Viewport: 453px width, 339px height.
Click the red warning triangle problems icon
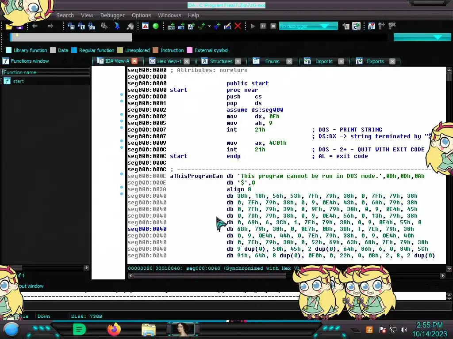145,26
